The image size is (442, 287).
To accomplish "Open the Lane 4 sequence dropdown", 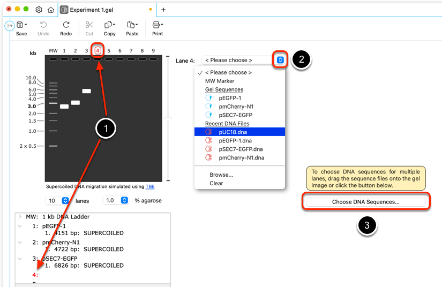I will point(280,60).
